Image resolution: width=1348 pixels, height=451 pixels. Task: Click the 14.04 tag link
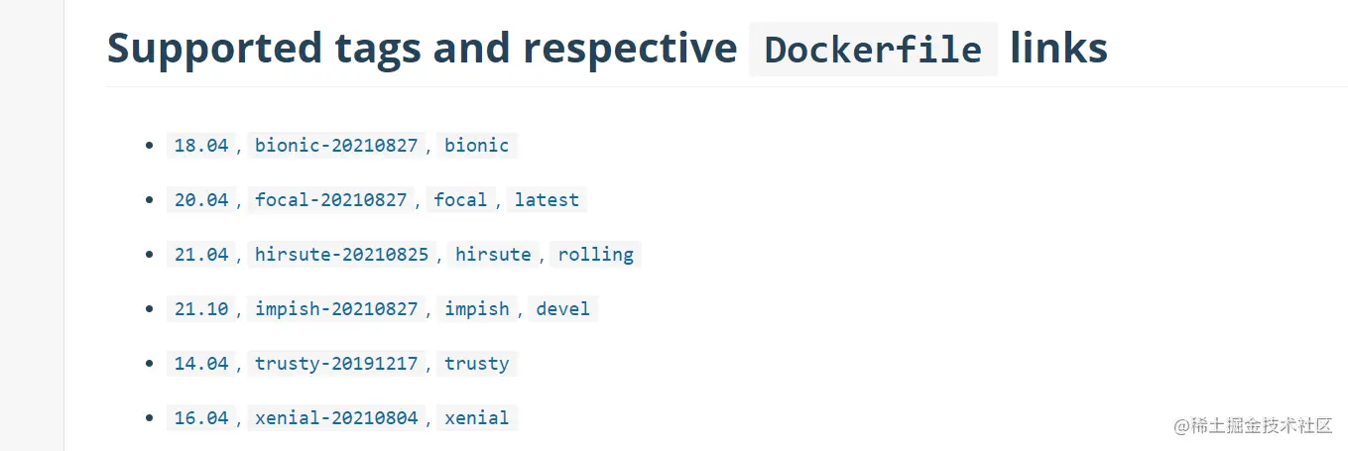[x=201, y=364]
